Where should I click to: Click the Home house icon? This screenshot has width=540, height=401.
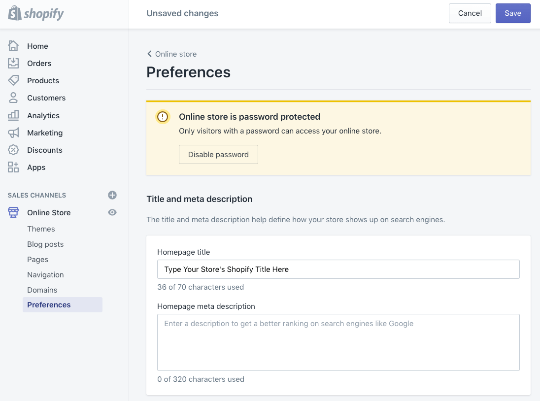click(13, 46)
